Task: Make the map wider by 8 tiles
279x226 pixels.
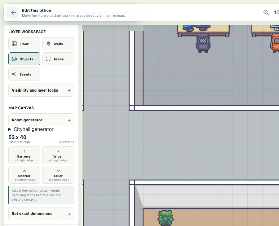Action: click(58, 155)
